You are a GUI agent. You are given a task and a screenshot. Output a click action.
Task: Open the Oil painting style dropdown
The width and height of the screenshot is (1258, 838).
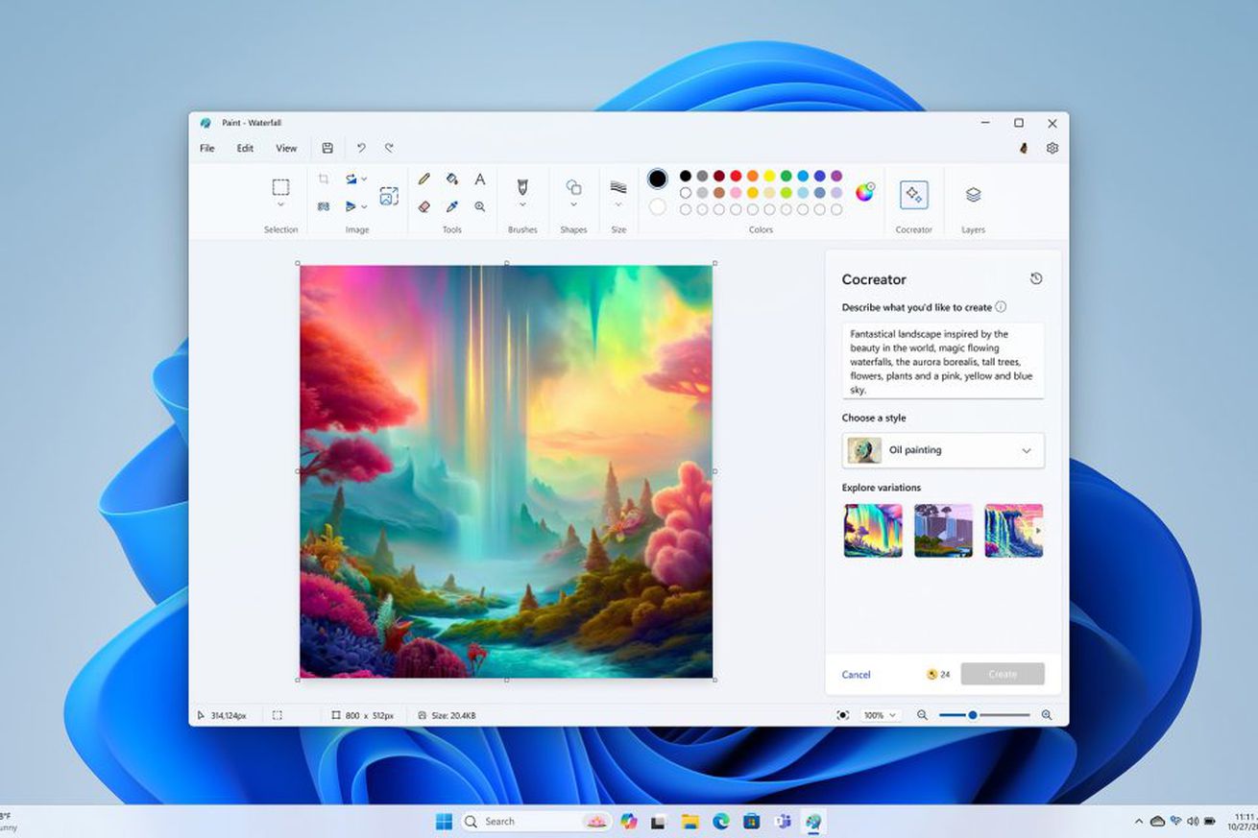[x=941, y=449]
